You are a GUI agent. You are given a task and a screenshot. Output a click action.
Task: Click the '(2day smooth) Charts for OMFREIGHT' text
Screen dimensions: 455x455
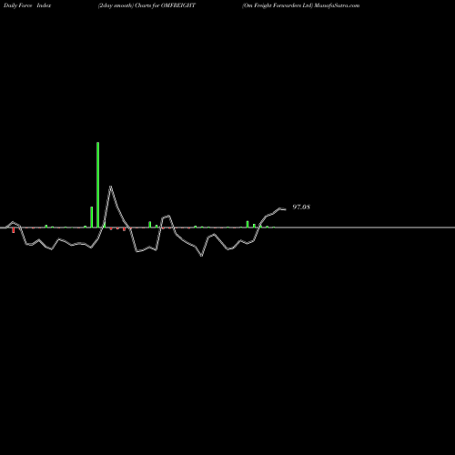click(x=147, y=5)
